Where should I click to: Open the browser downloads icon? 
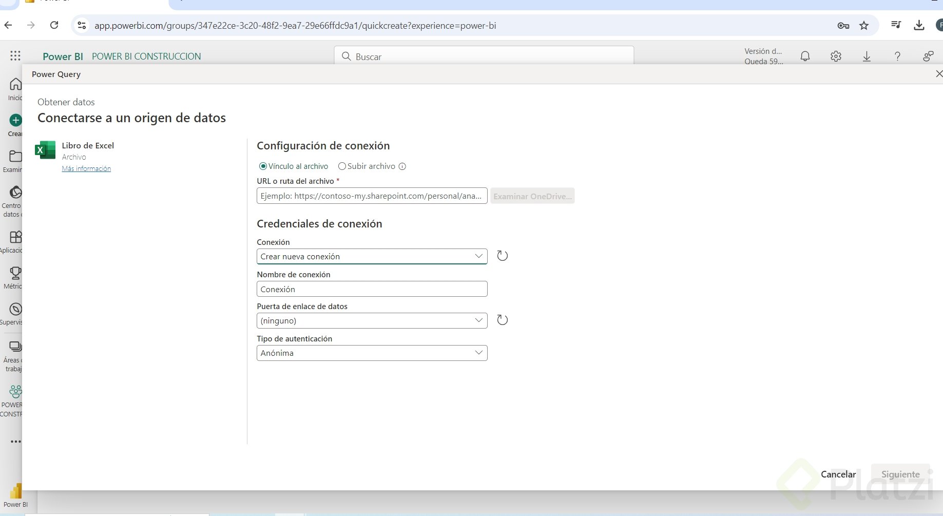(919, 25)
